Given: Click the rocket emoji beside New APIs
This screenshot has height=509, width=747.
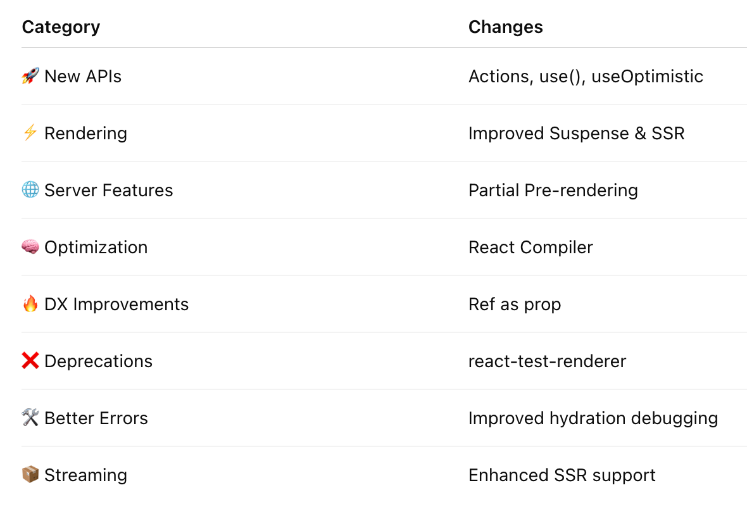Looking at the screenshot, I should click(x=30, y=76).
